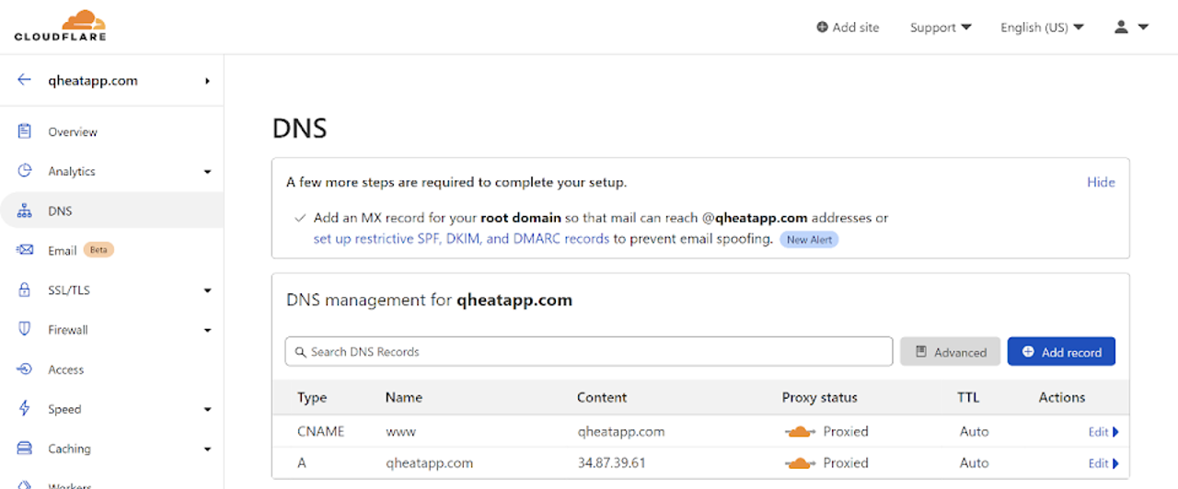Open the account dropdown caret in header
This screenshot has height=489, width=1178.
[1143, 28]
